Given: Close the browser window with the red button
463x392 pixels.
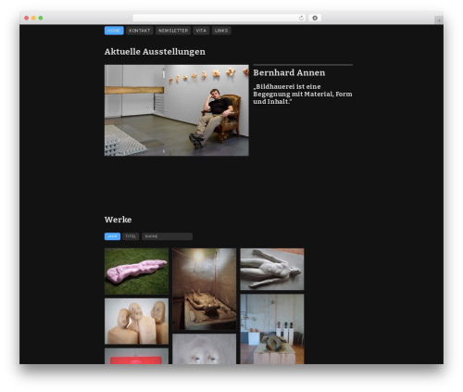Looking at the screenshot, I should pos(27,18).
